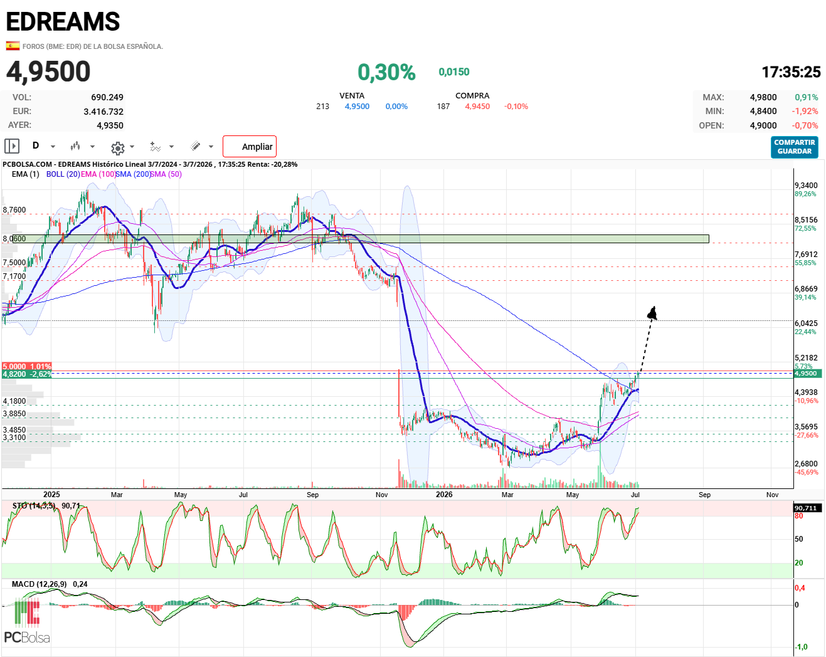Expand the dropdown arrow beside D timeframe
This screenshot has height=657, width=826.
click(53, 147)
